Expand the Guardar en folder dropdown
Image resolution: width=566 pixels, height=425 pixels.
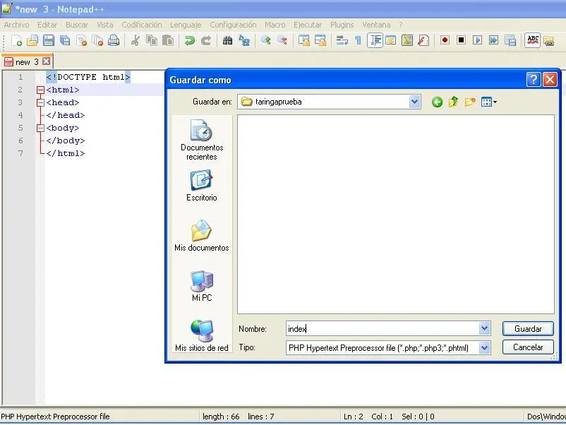(414, 102)
